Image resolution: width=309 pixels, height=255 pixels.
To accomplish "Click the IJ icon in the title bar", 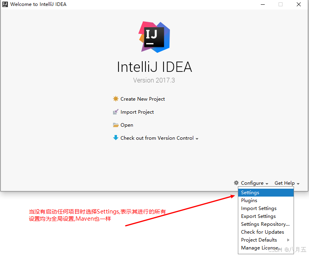I will 5,4.
